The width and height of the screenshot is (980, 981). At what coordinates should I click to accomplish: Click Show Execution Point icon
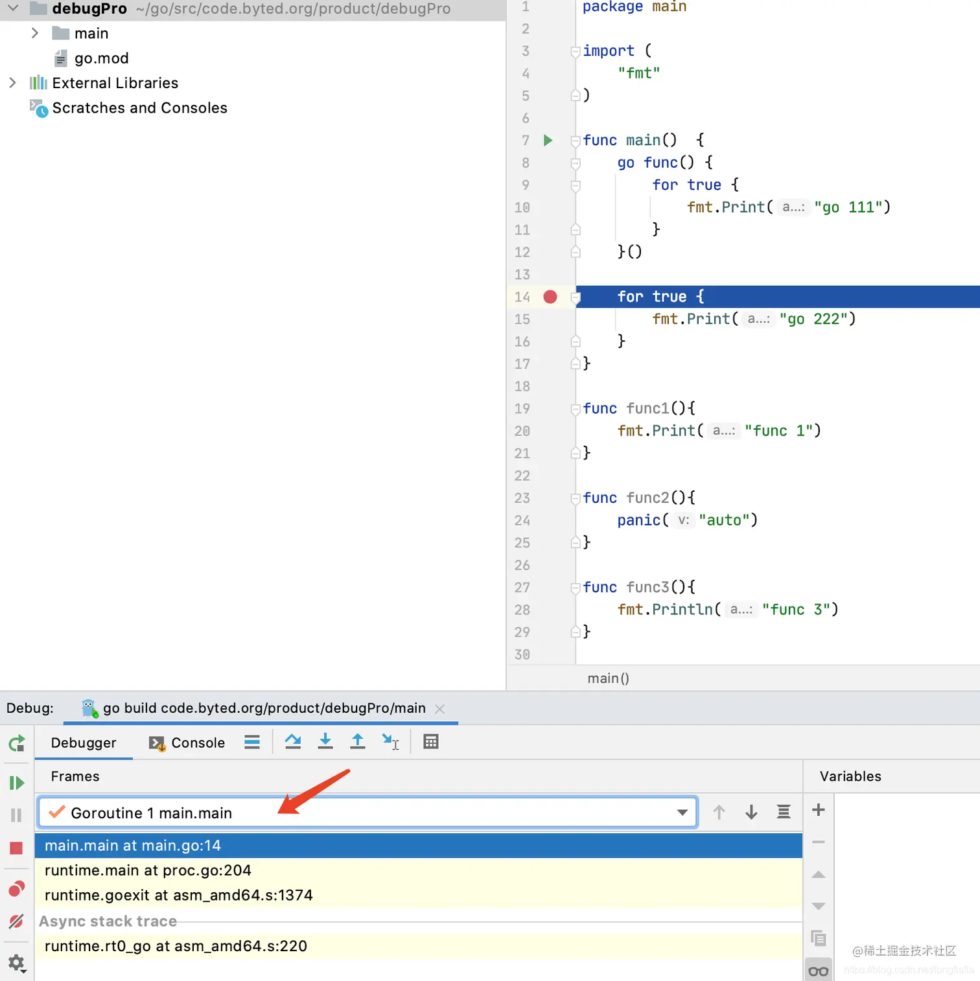click(x=252, y=742)
